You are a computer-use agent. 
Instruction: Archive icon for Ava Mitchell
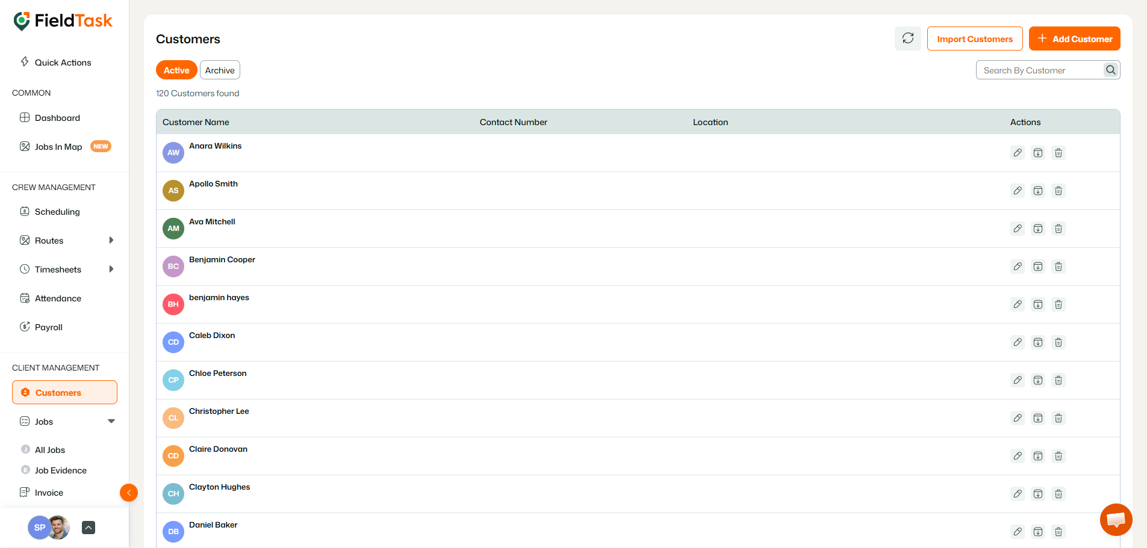click(x=1038, y=229)
